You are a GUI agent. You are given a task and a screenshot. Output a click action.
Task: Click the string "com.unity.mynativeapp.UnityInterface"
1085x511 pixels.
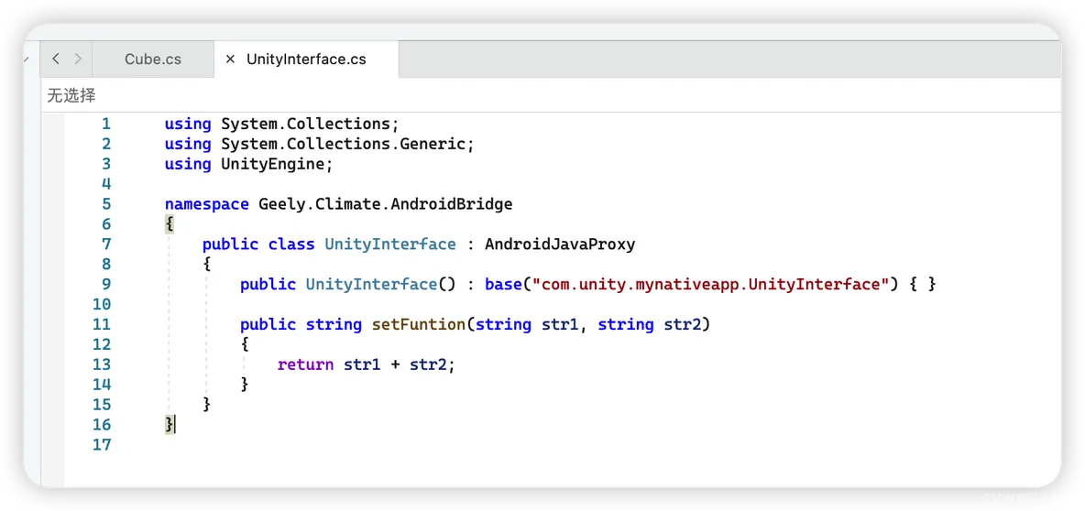pyautogui.click(x=710, y=284)
